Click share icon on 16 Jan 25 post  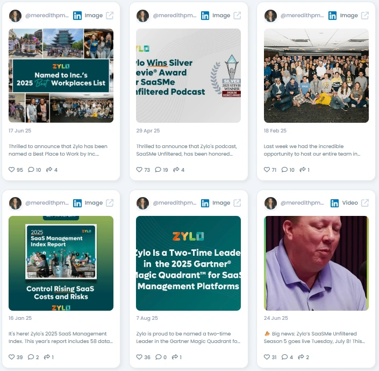click(x=47, y=357)
